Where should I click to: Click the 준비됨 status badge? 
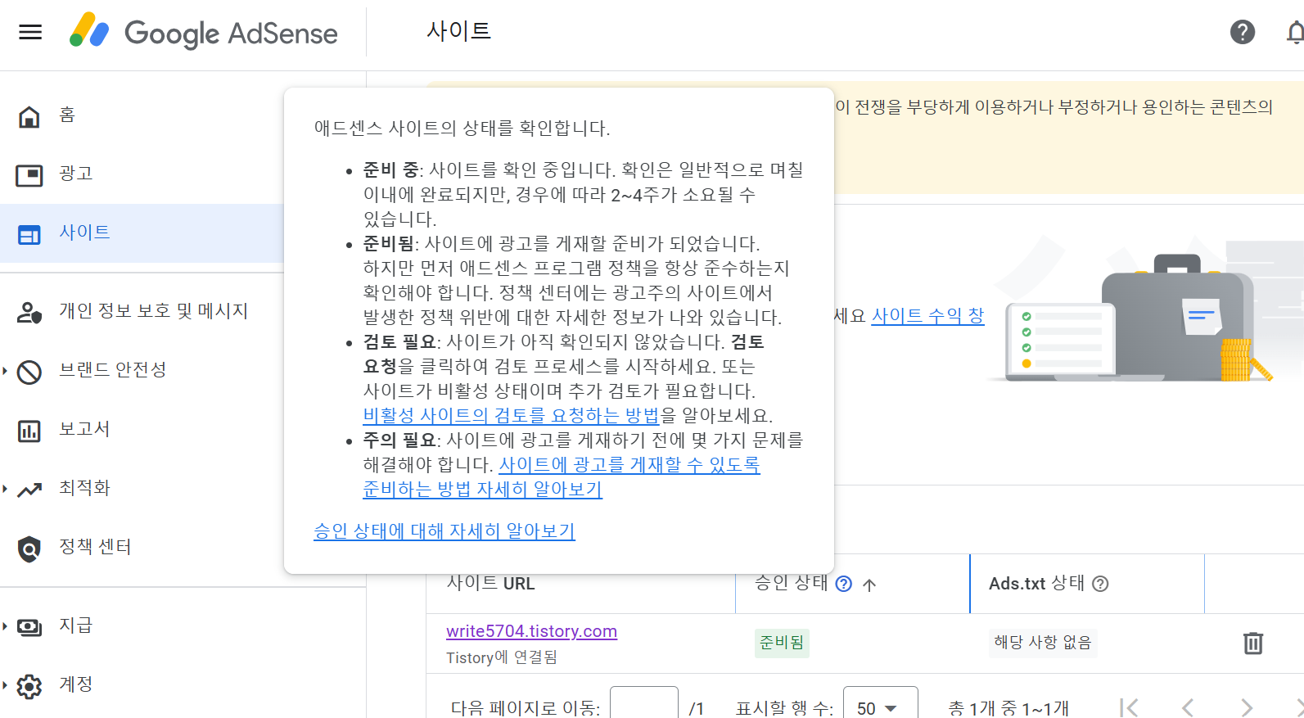point(782,643)
